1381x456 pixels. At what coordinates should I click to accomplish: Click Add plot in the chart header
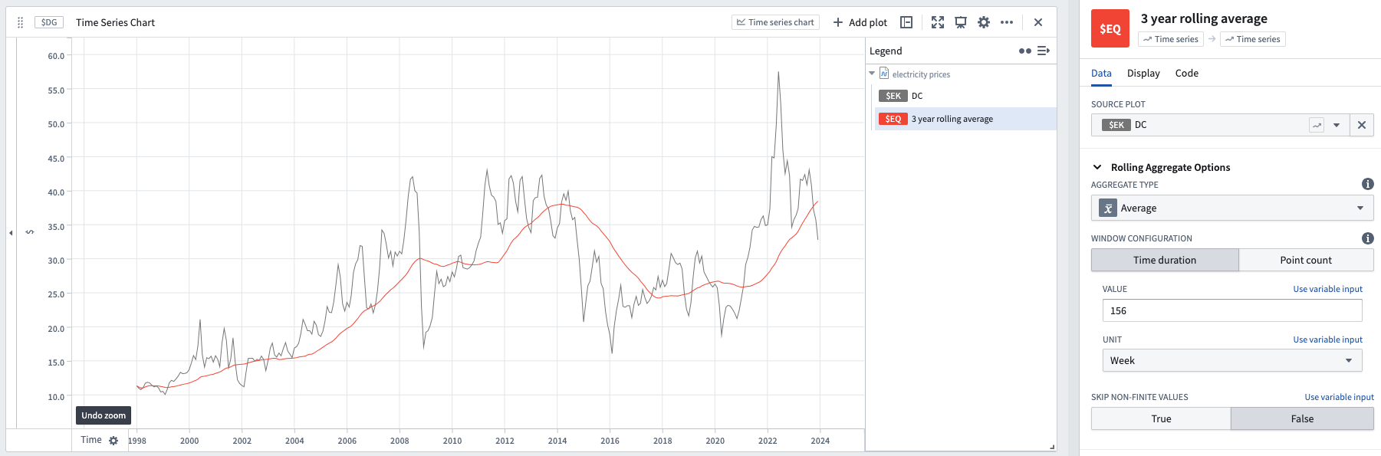tap(860, 22)
